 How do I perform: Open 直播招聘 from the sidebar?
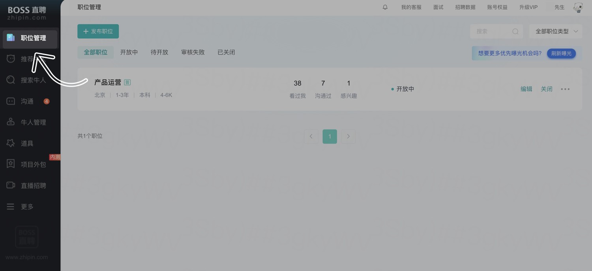coord(28,185)
